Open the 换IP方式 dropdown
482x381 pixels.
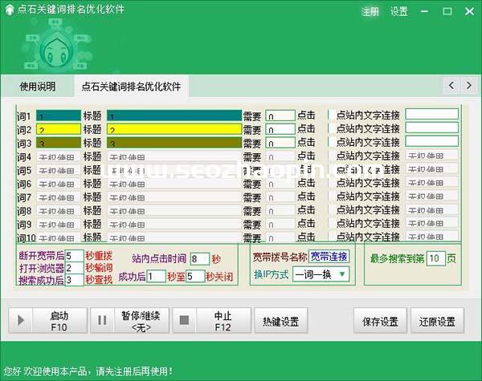321,274
